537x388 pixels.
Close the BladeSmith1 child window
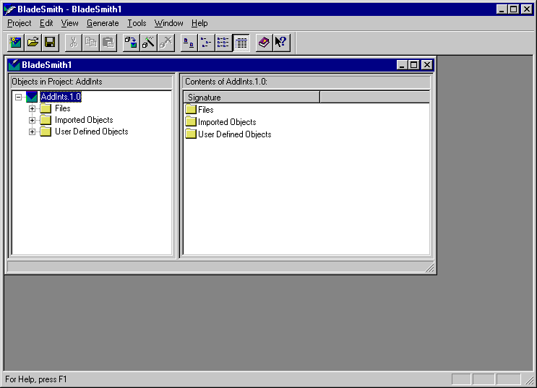tap(426, 65)
